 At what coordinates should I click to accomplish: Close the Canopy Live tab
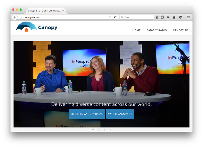pyautogui.click(x=63, y=10)
